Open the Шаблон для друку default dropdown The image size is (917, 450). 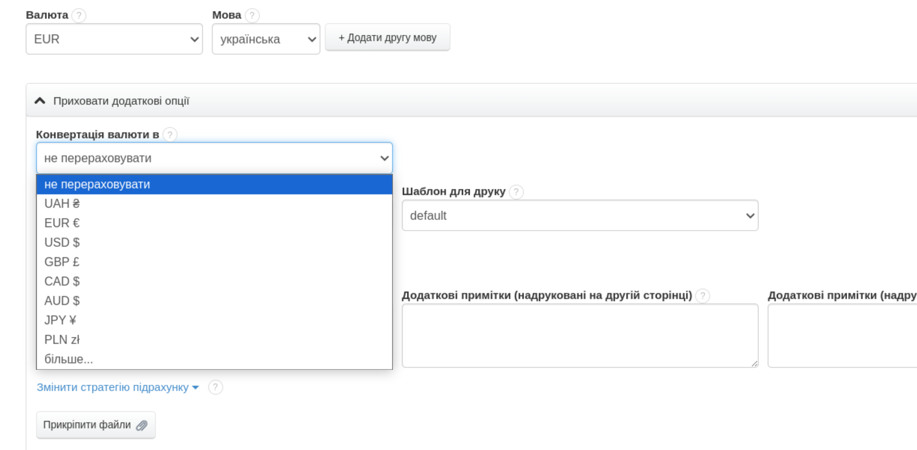point(580,216)
